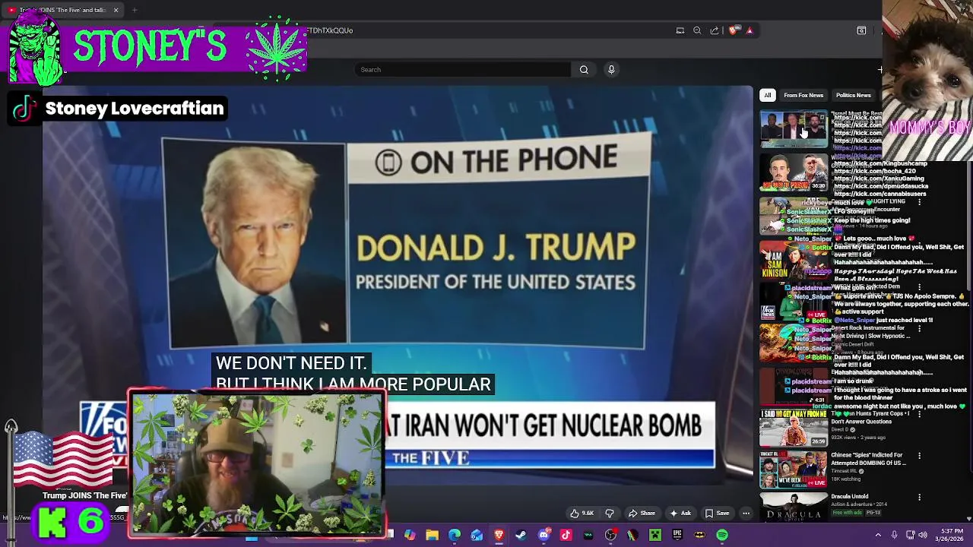Open Cosmic Desert Drift channel name
973x547 pixels.
pos(853,344)
